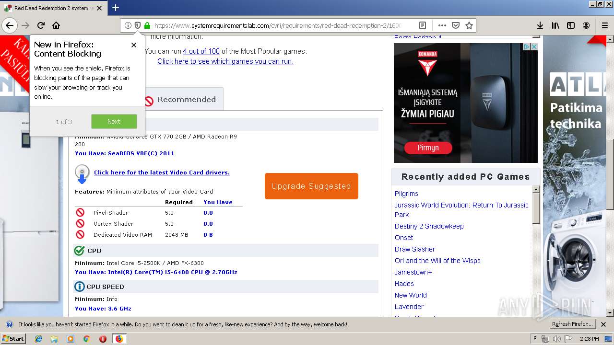This screenshot has height=345, width=614.
Task: Open Ori and the Will of the Wisps
Action: tap(437, 261)
